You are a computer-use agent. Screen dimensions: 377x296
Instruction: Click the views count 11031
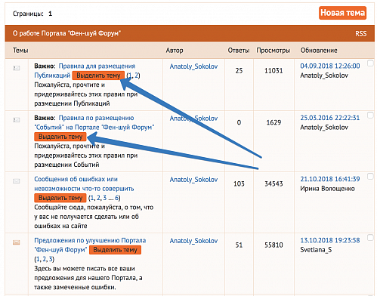click(273, 71)
